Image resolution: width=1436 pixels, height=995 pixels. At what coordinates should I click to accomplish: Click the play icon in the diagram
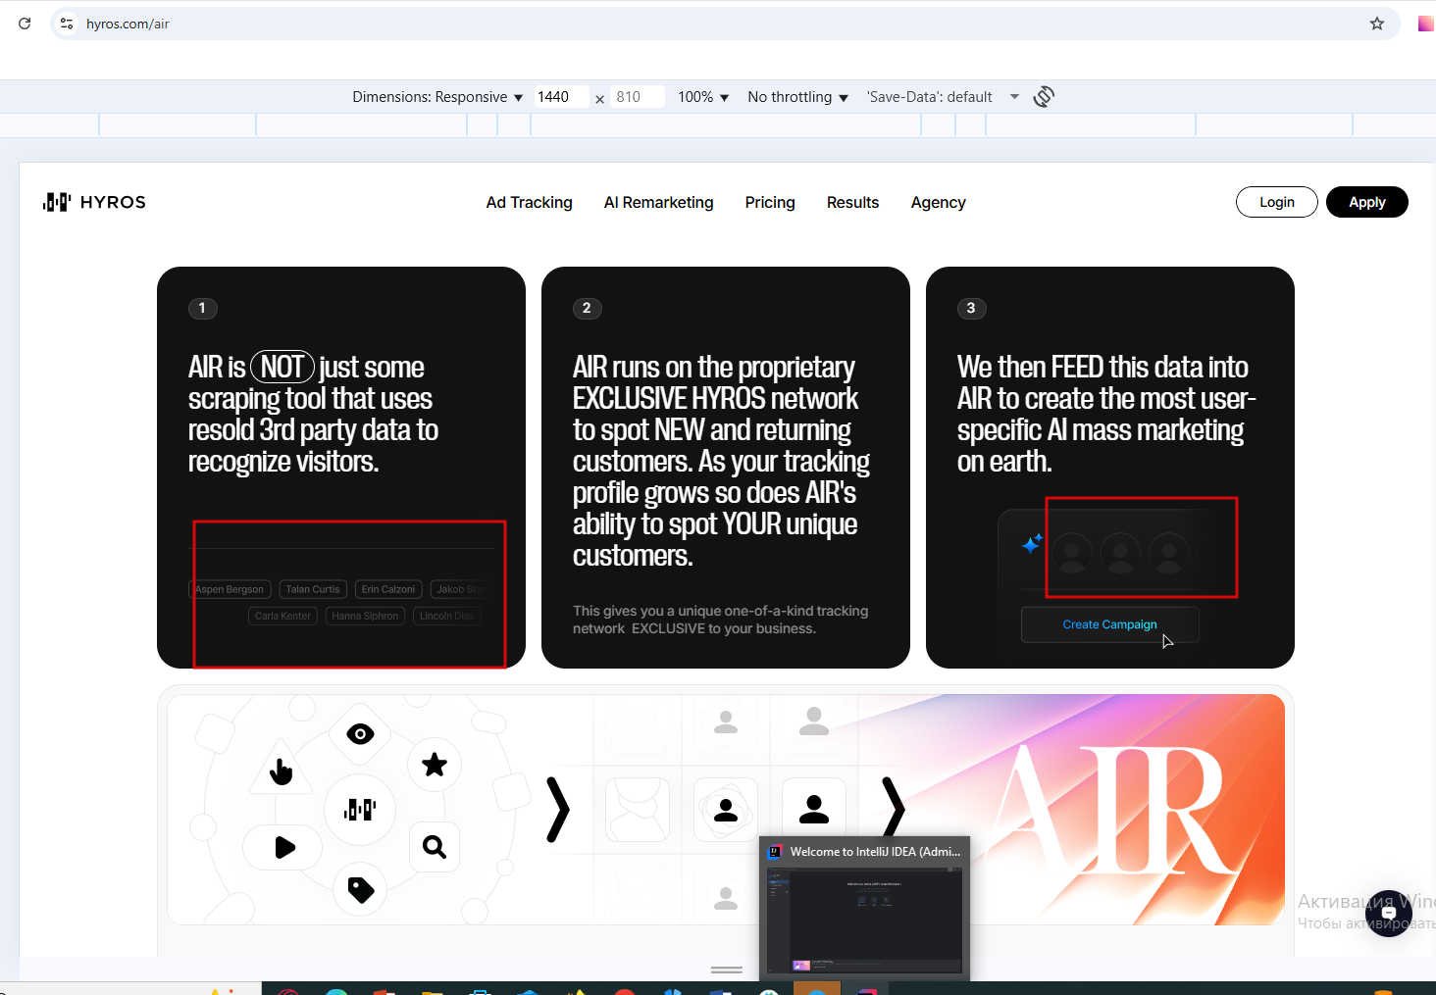coord(285,847)
